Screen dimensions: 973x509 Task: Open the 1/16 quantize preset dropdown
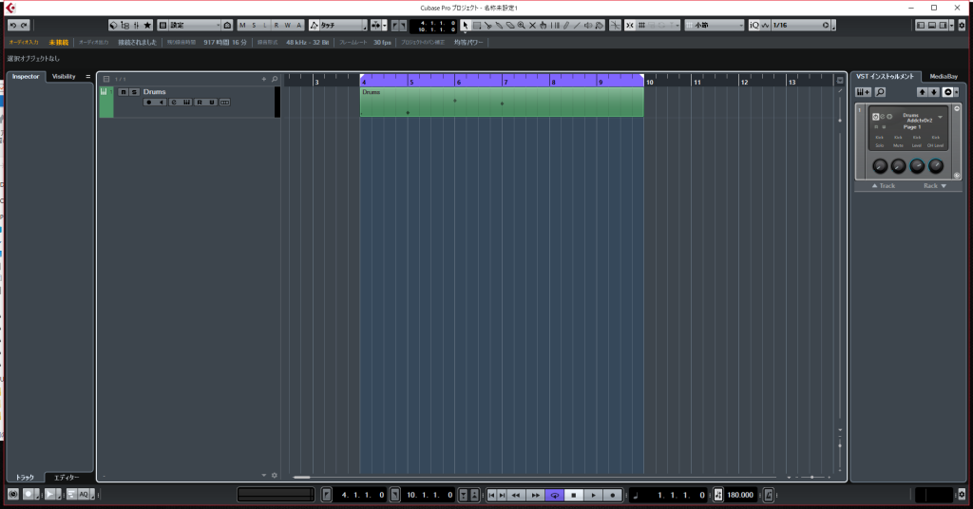click(801, 26)
